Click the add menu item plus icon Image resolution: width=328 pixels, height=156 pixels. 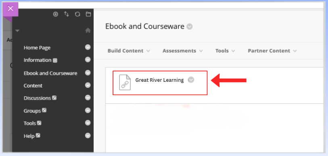(x=55, y=14)
